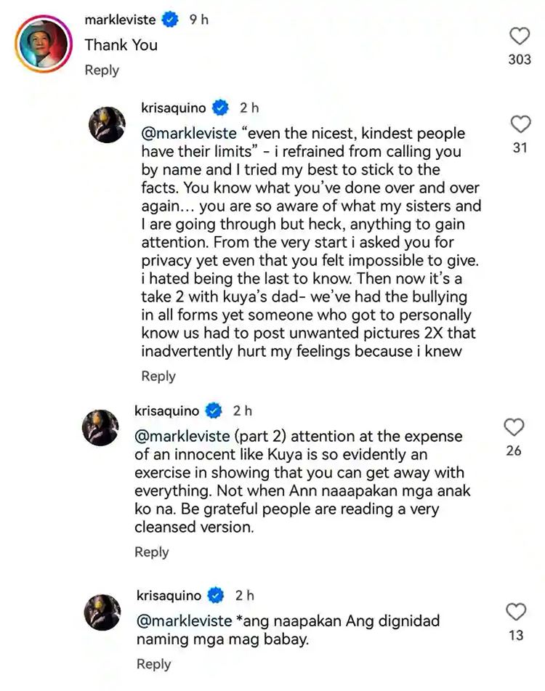Reply to krisaquino's first long comment

point(158,376)
